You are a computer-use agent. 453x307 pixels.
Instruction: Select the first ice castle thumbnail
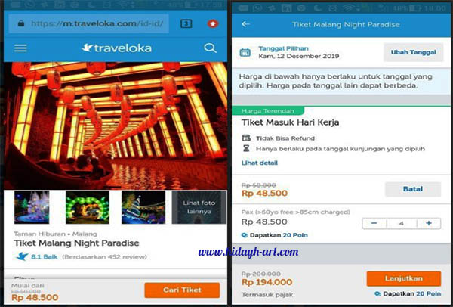click(32, 207)
